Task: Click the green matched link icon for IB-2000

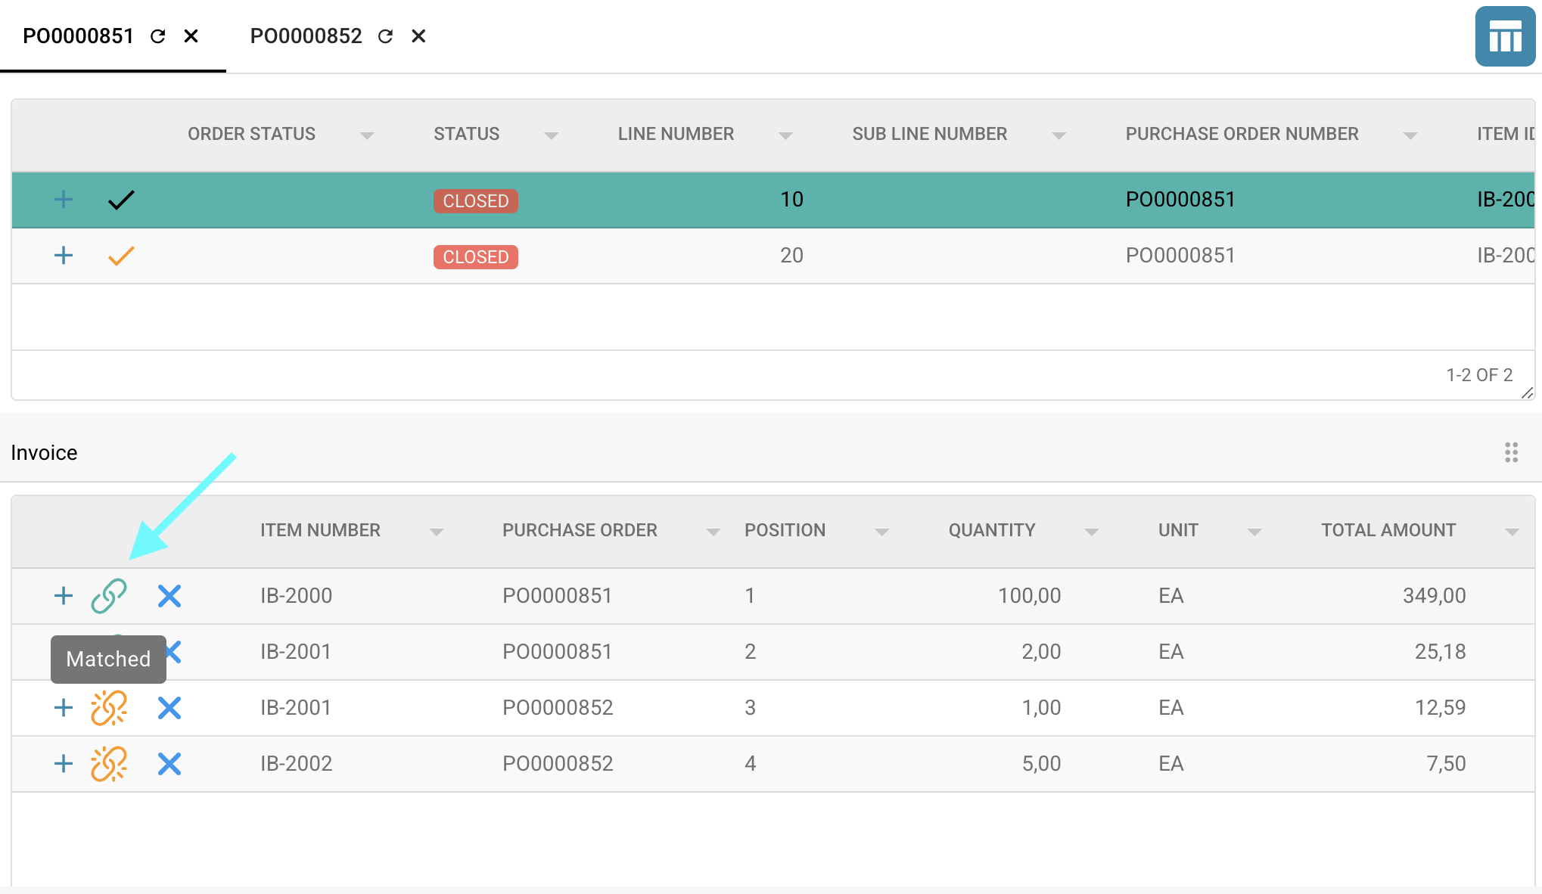Action: coord(109,596)
